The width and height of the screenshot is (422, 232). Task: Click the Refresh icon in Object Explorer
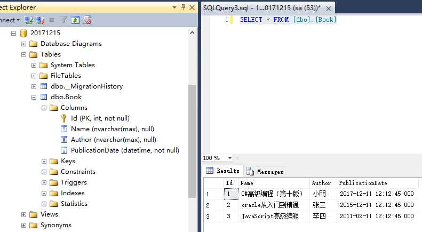click(75, 20)
